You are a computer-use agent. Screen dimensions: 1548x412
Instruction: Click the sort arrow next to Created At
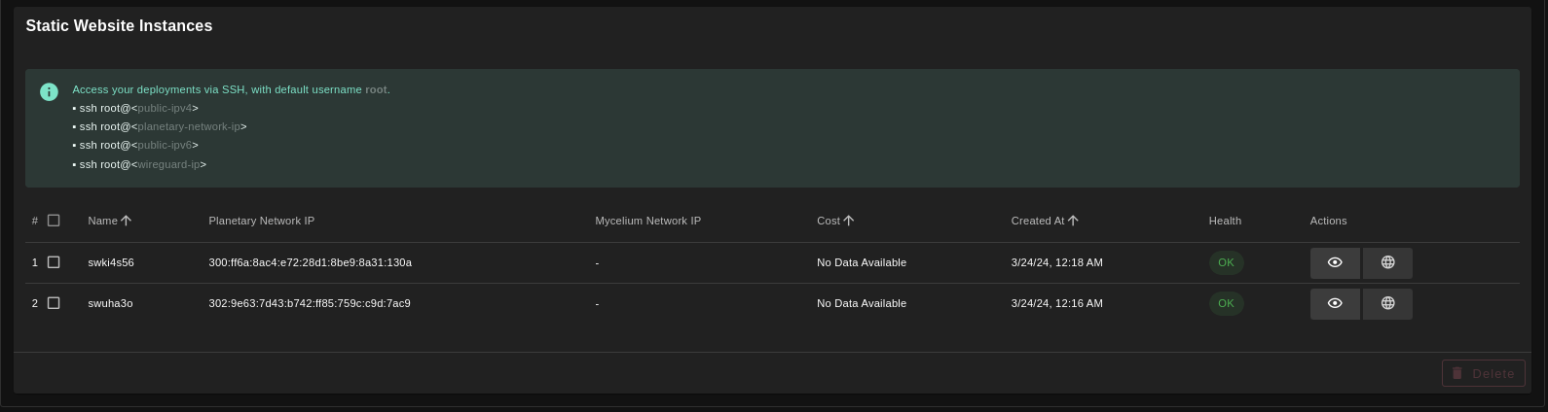(x=1073, y=221)
